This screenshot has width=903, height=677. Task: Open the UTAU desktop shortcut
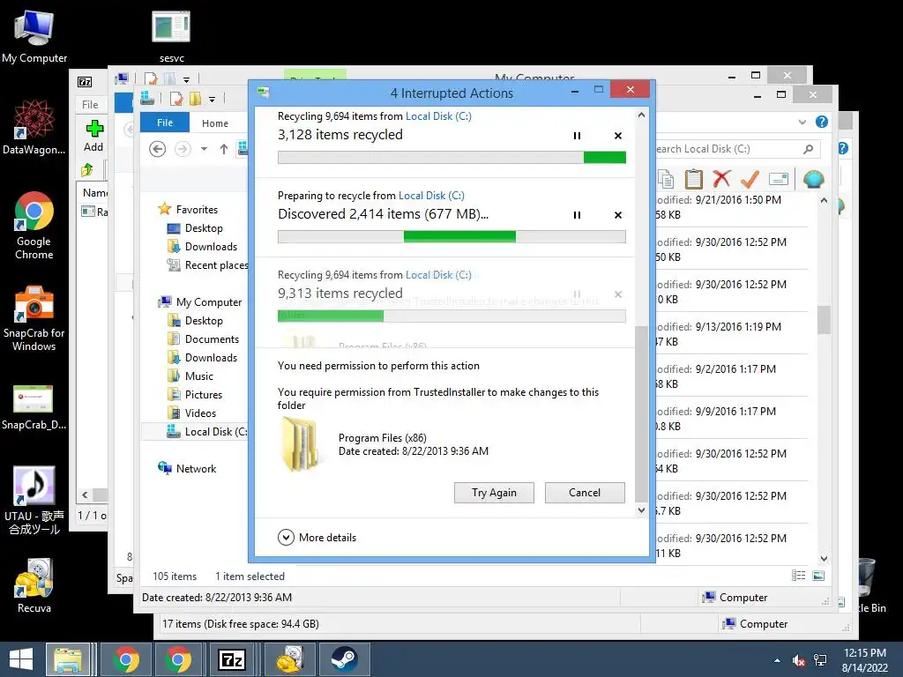[34, 501]
